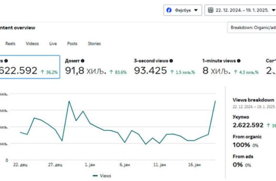This screenshot has width=276, height=181.
Task: Open the Breakdown: Organic/ads dropdown
Action: (x=252, y=28)
